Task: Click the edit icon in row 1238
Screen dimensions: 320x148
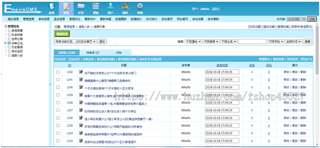Action: (x=81, y=102)
